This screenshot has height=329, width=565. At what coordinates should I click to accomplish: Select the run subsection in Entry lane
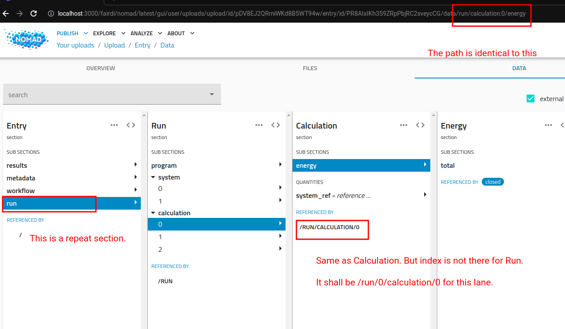coord(72,203)
